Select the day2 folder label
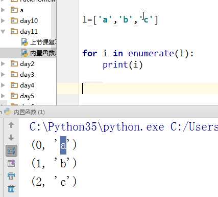Image resolution: width=218 pixels, height=197 pixels. coord(27,64)
